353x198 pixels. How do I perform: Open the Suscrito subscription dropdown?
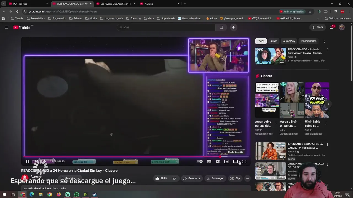tap(70, 178)
